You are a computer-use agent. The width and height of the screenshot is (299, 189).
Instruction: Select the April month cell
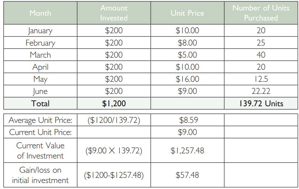pyautogui.click(x=40, y=67)
